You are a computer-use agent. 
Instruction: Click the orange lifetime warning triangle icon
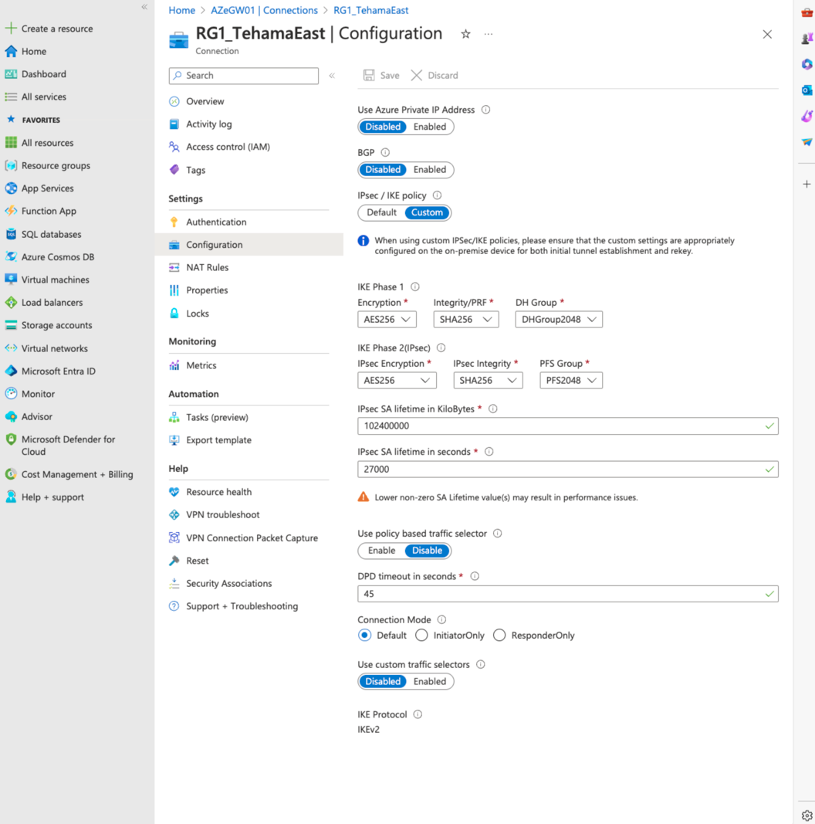(364, 497)
